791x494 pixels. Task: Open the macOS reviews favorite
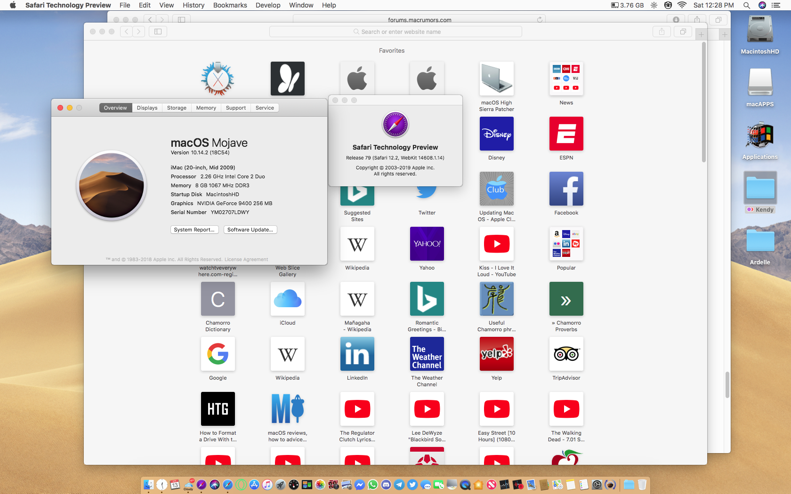tap(287, 409)
